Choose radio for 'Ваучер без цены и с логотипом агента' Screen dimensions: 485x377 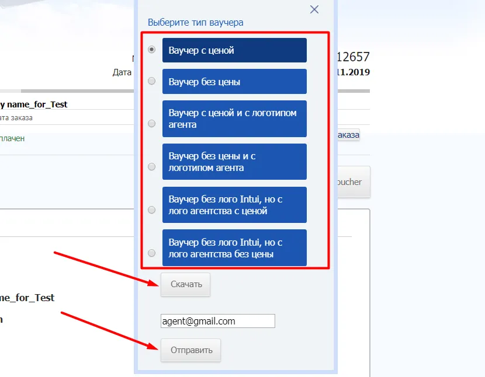[152, 166]
